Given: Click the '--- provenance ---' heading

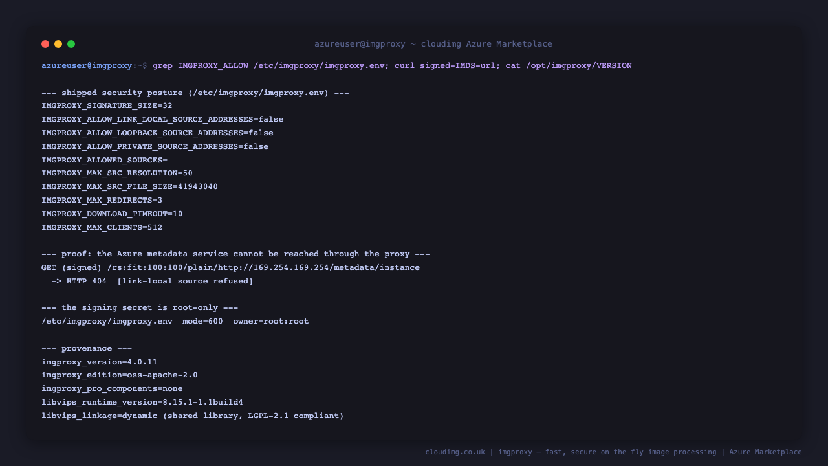Looking at the screenshot, I should pos(87,348).
